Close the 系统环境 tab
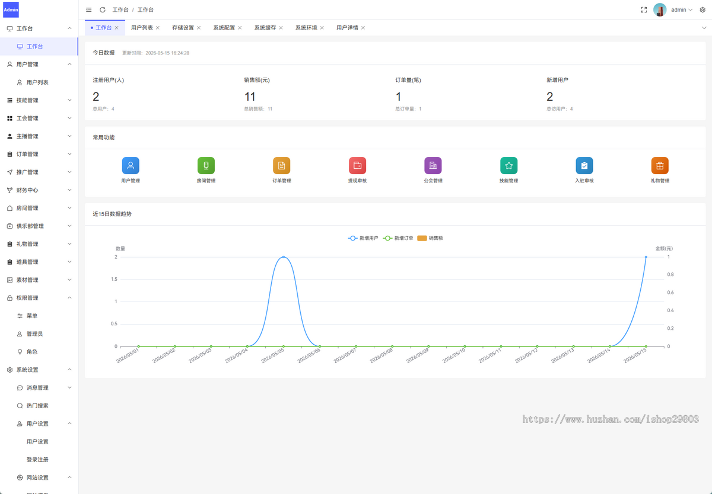This screenshot has width=712, height=494. [322, 28]
